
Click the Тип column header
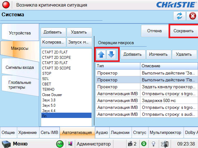(118, 66)
